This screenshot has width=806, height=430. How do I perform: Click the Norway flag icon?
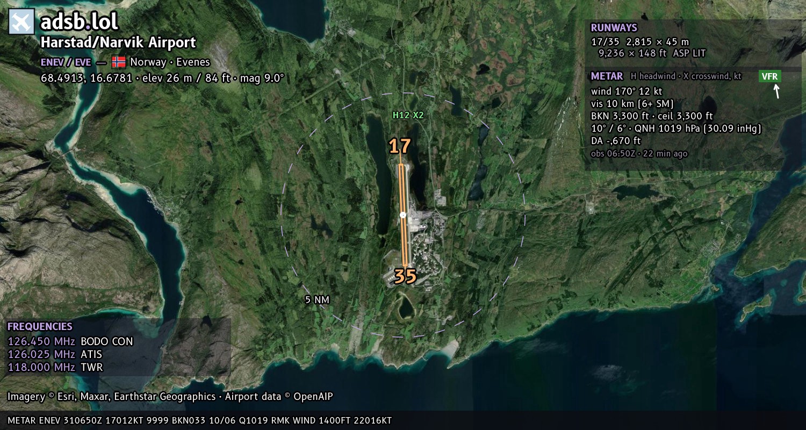[119, 62]
